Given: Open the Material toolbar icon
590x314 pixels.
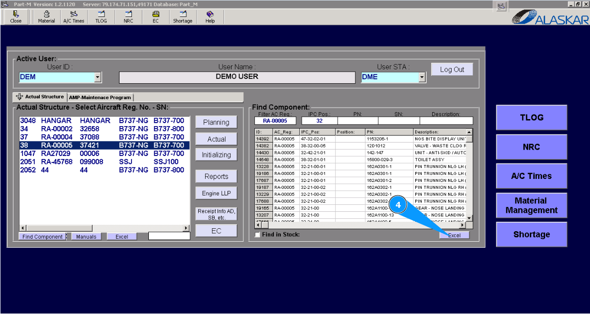Looking at the screenshot, I should tap(46, 17).
